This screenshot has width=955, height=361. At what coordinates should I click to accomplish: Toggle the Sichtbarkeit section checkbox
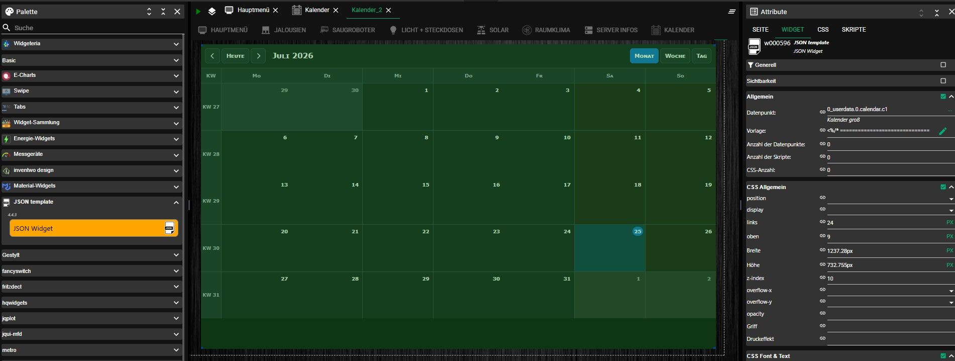[943, 81]
